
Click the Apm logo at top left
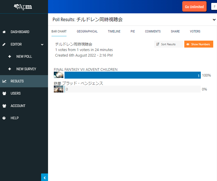click(x=23, y=7)
